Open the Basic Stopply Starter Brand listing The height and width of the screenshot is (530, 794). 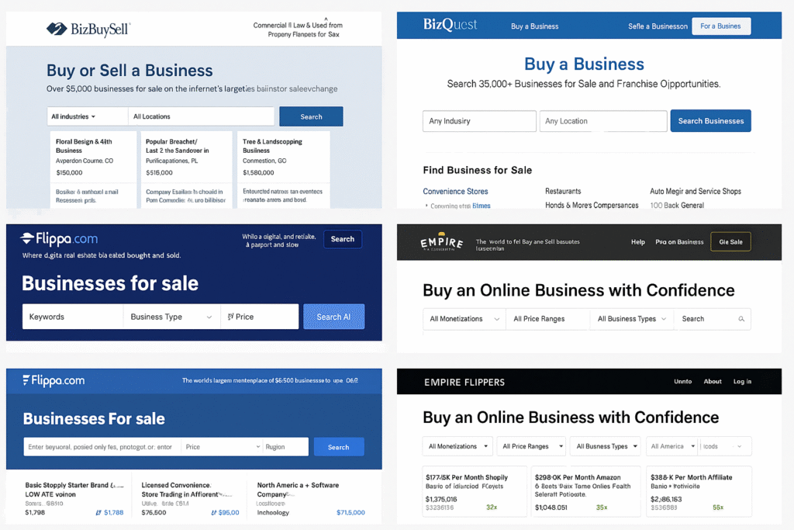74,499
